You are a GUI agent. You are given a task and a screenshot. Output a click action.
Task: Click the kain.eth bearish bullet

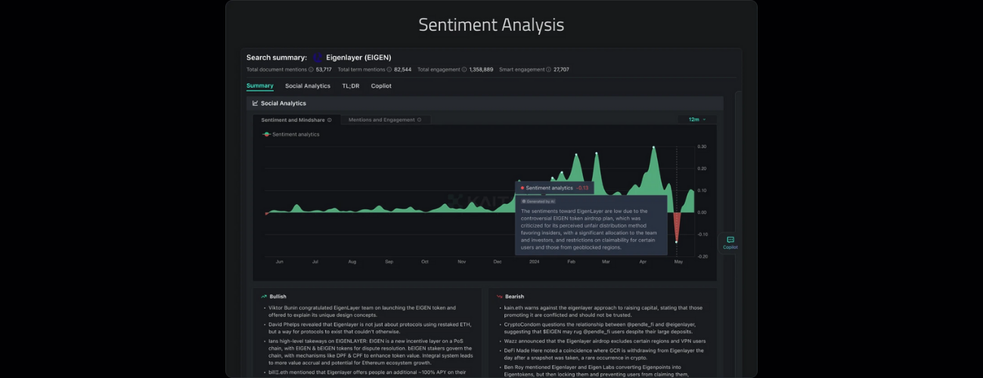(603, 311)
